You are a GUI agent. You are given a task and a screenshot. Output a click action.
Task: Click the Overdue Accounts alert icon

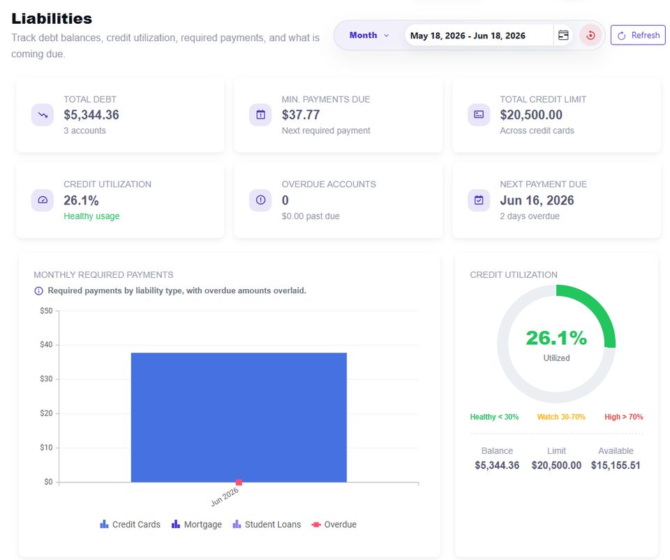260,200
